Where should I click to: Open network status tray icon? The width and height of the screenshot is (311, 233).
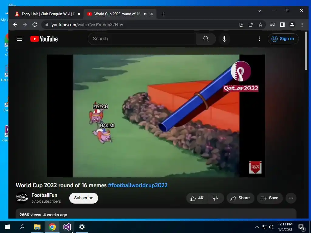(x=265, y=227)
